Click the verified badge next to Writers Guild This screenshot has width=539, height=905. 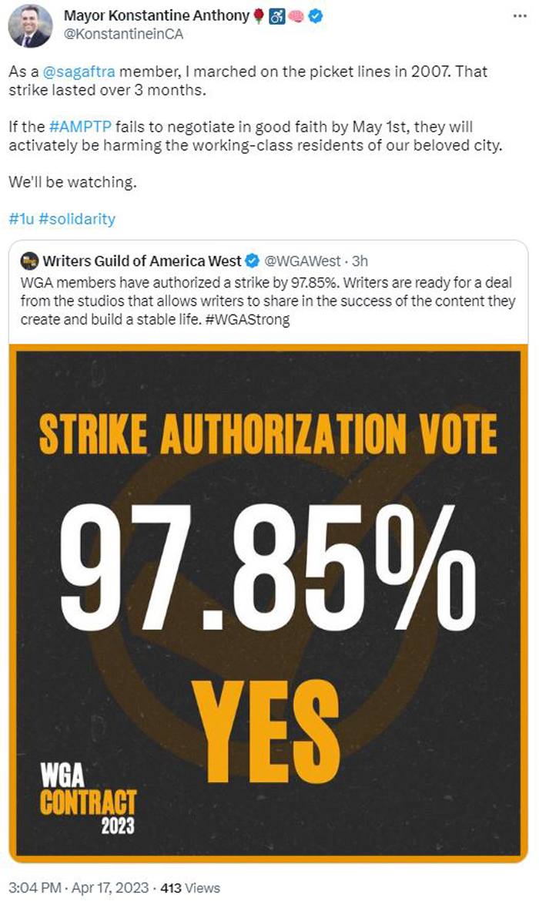click(x=252, y=261)
